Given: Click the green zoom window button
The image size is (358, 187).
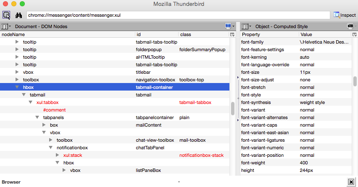Looking at the screenshot, I should pyautogui.click(x=22, y=4).
